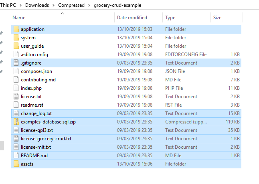Select file name composer.json

pos(36,71)
